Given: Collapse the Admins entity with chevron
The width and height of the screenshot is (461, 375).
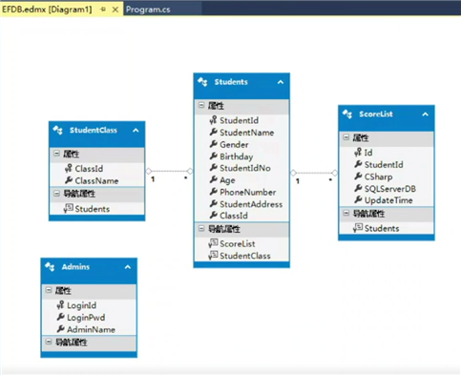Looking at the screenshot, I should pos(128,267).
